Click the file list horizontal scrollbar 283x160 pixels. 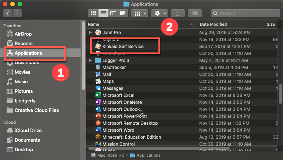[x=159, y=148]
